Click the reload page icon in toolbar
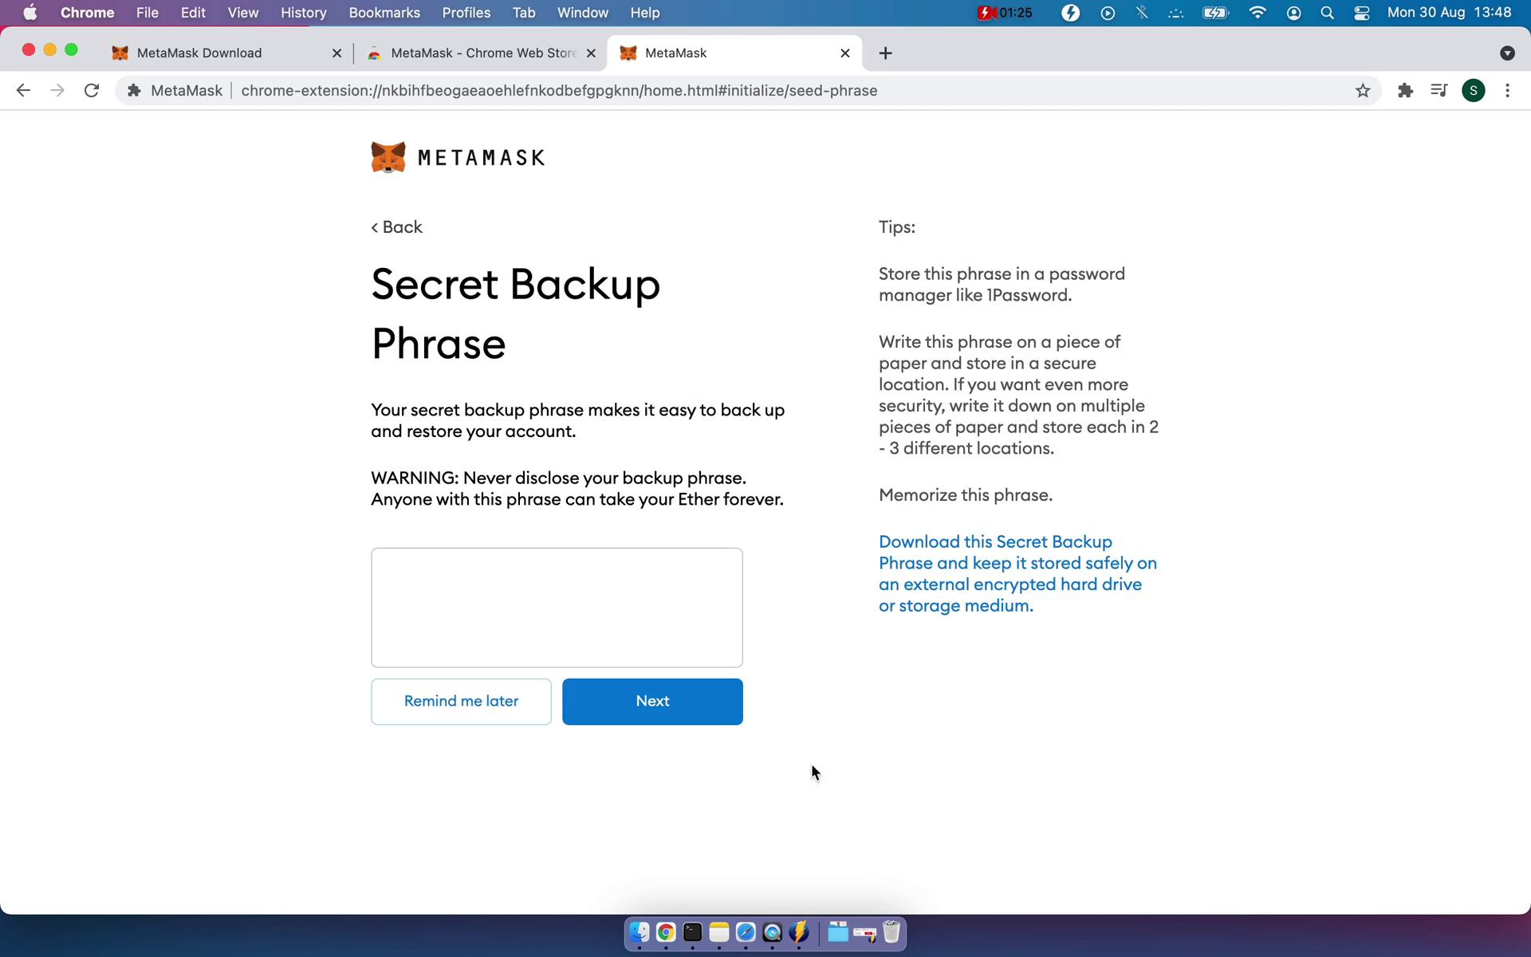The image size is (1531, 957). pyautogui.click(x=92, y=90)
